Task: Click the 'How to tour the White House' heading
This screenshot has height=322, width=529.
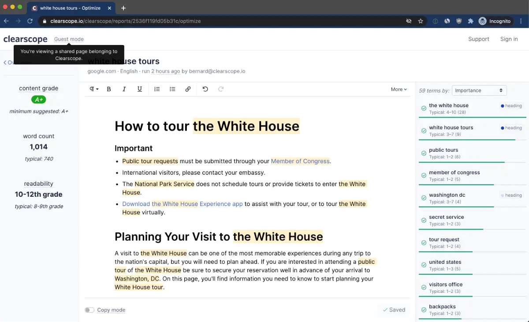Action: point(207,126)
